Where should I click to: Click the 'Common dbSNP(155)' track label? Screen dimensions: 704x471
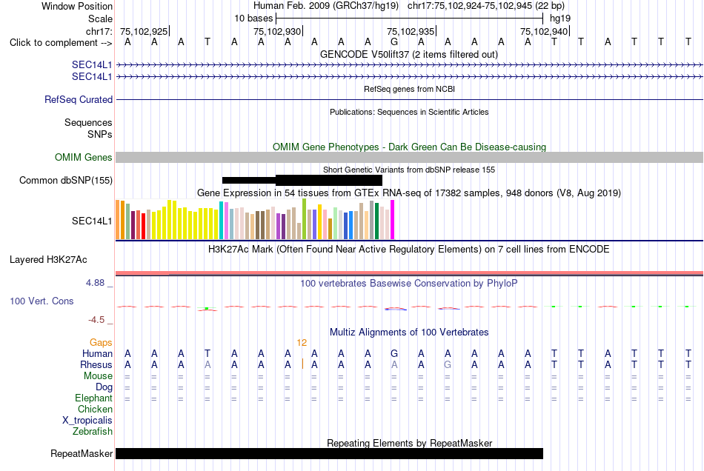click(66, 180)
